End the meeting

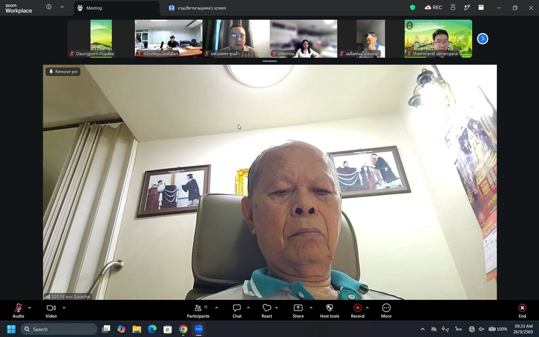(522, 311)
